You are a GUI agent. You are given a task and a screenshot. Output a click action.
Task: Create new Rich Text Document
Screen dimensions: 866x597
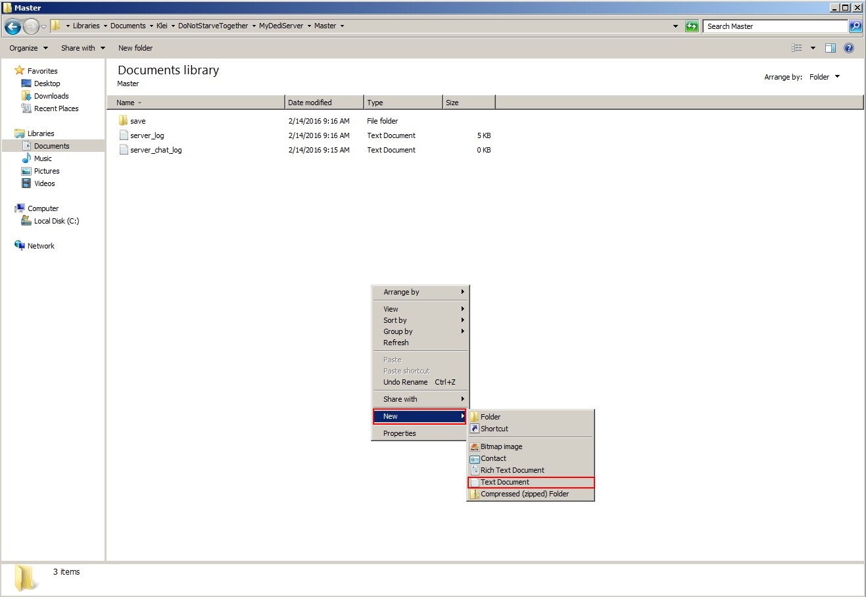(531, 470)
